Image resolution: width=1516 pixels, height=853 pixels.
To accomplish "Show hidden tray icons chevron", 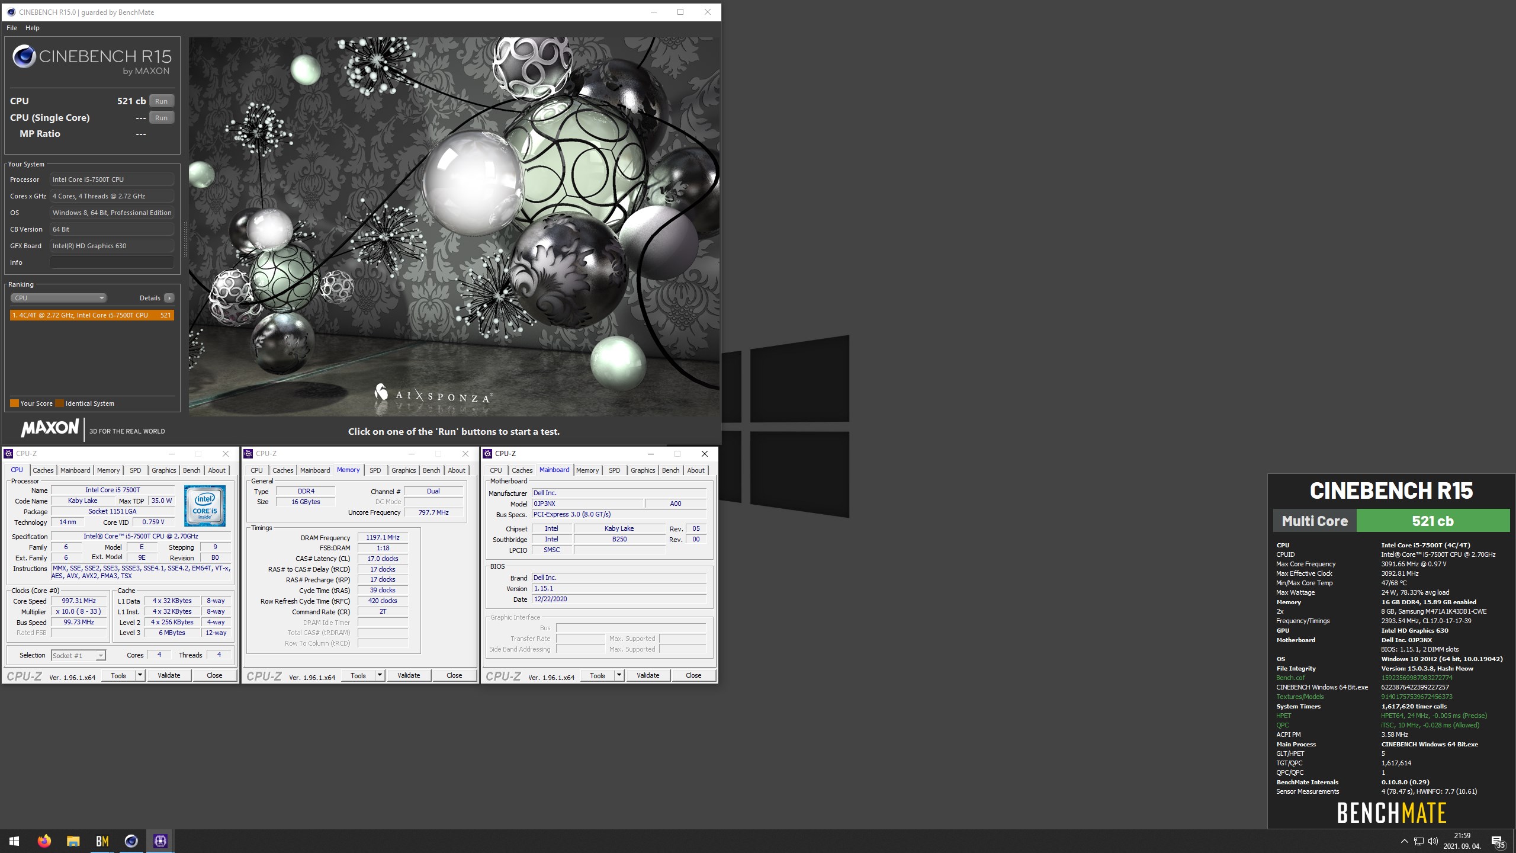I will (x=1404, y=841).
